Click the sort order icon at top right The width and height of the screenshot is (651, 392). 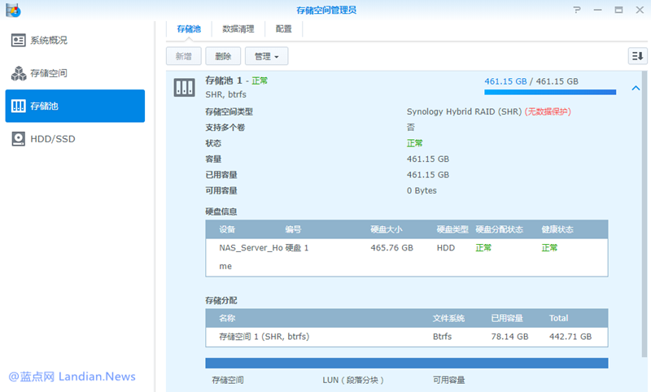click(637, 56)
